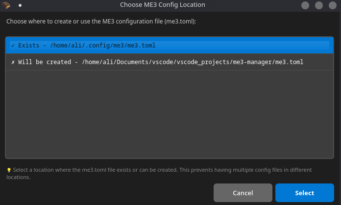Click the bottom border of the location list box
Screen dimensions: 341x205
(169, 158)
